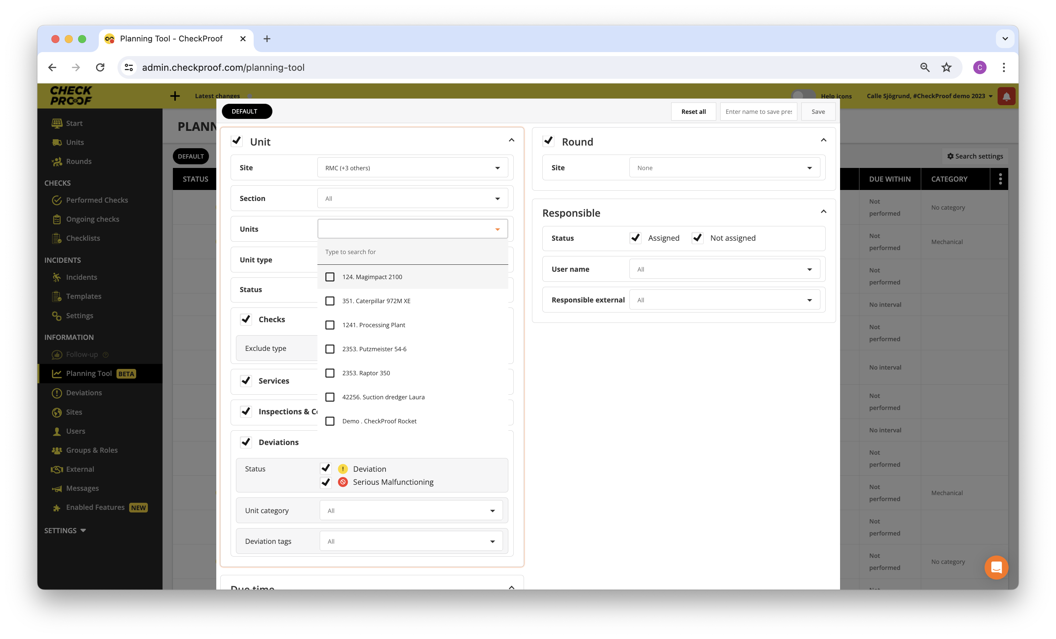Screen dimensions: 1056x639
Task: Collapse the Responsible section chevron
Action: pos(823,212)
